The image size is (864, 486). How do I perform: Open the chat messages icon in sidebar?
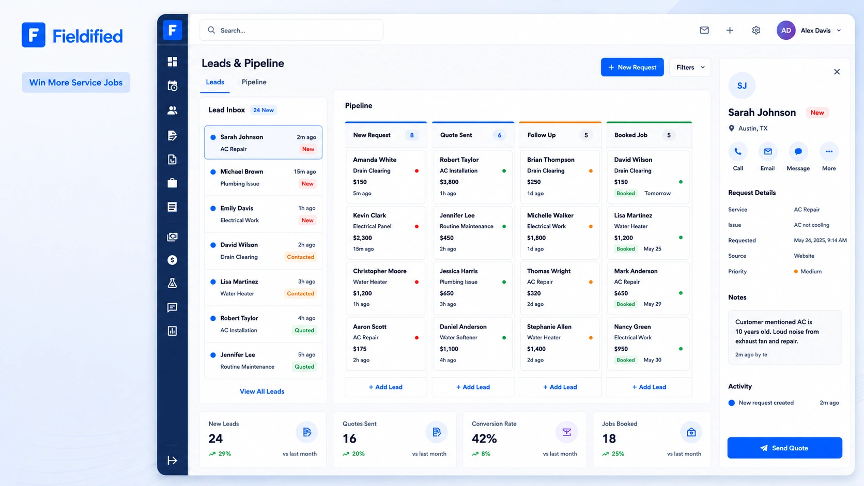173,307
